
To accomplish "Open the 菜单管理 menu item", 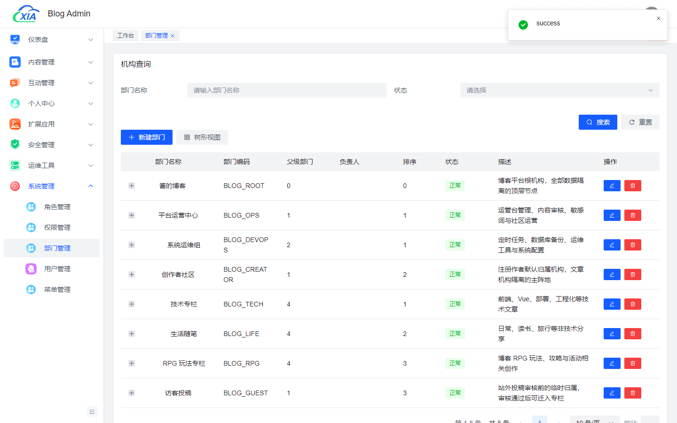I will 52,290.
